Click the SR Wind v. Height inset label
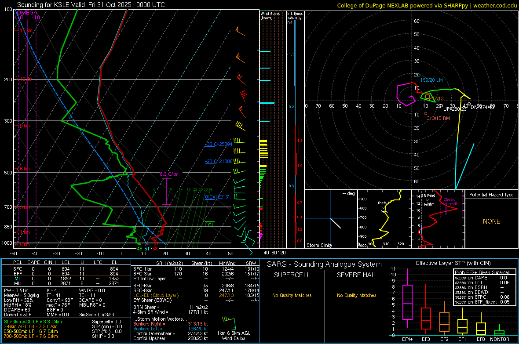 tap(428, 200)
